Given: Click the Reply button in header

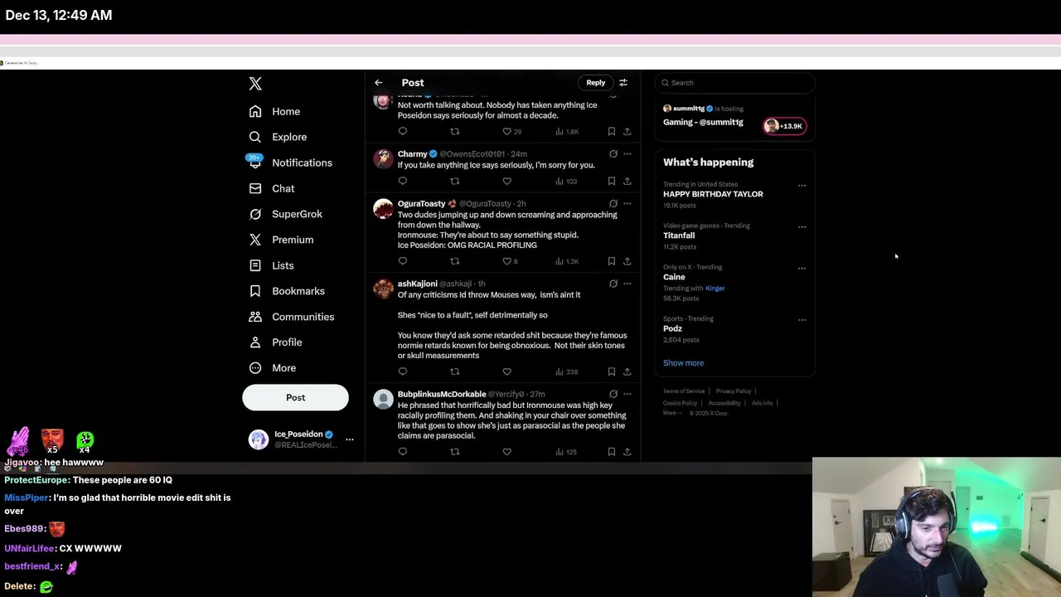Looking at the screenshot, I should pyautogui.click(x=596, y=83).
